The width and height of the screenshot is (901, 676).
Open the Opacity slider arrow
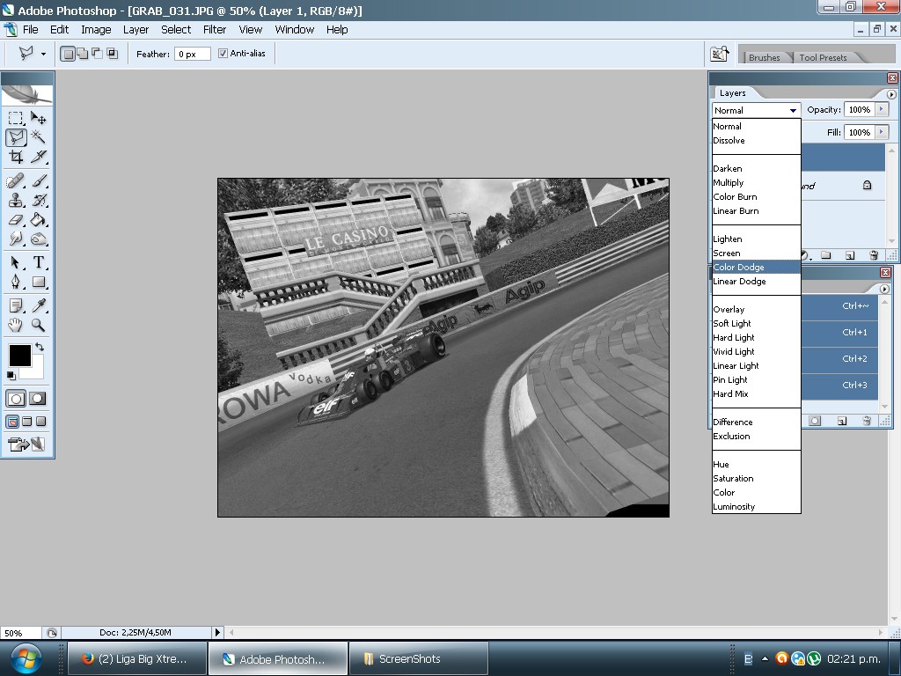[x=882, y=109]
